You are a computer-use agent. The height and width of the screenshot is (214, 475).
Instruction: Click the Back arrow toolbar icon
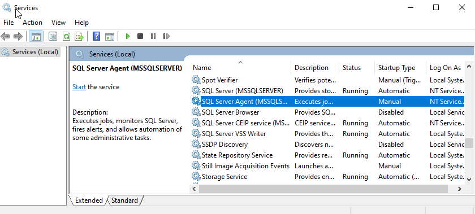click(5, 37)
